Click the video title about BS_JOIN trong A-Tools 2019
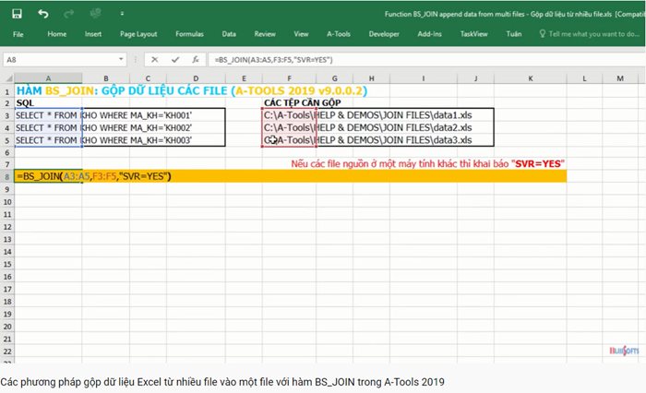The width and height of the screenshot is (646, 393). 222,382
